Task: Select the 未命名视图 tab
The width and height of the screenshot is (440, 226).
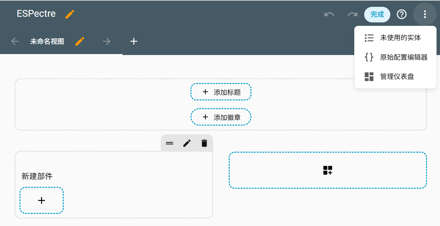Action: coord(47,41)
